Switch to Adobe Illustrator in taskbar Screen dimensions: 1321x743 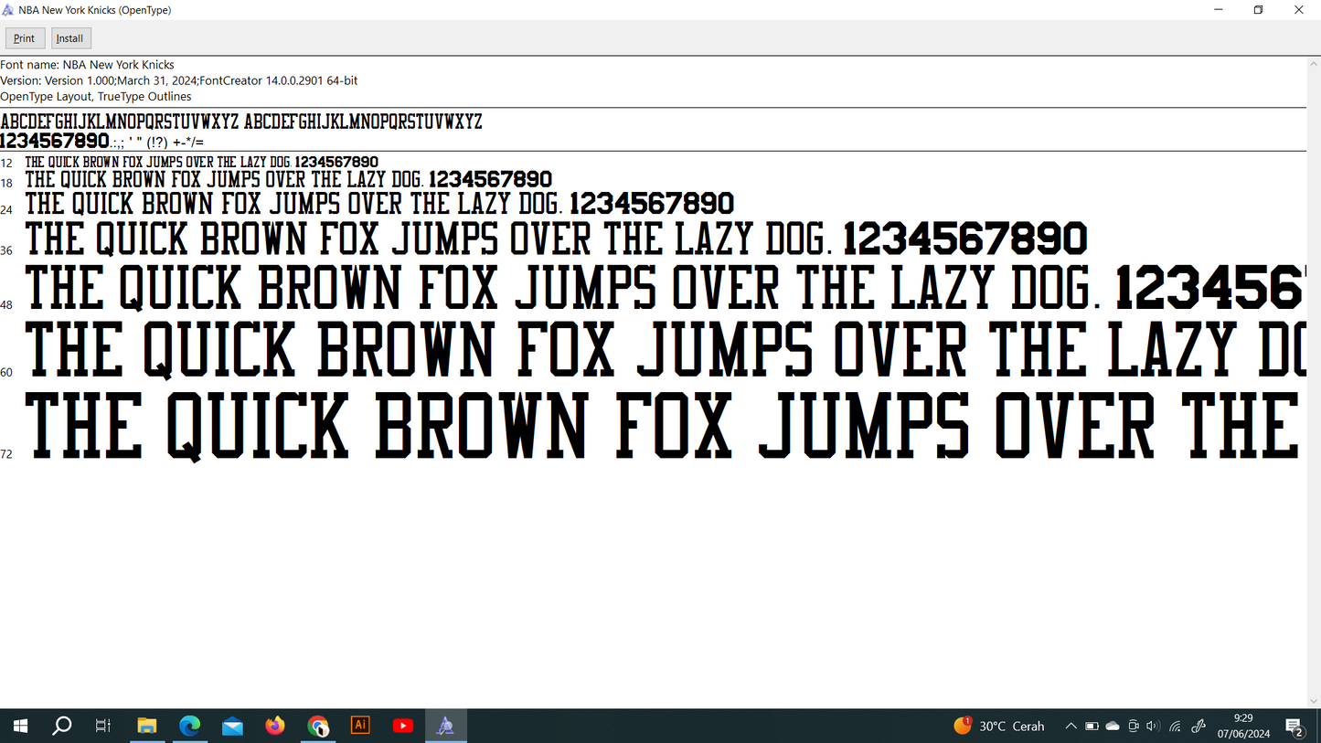tap(360, 726)
